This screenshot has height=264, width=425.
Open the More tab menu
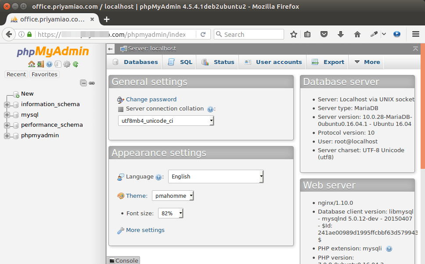(367, 62)
